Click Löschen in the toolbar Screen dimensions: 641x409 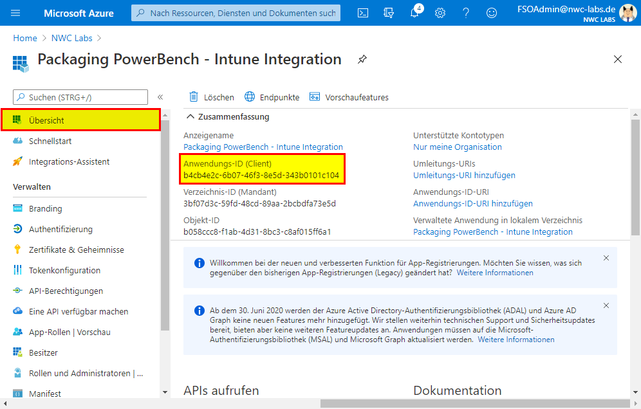pos(211,97)
